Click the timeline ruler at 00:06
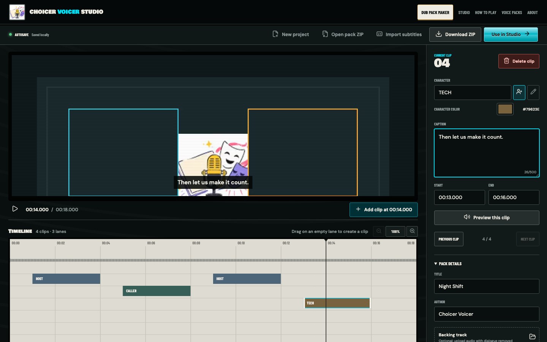The width and height of the screenshot is (547, 342). click(x=151, y=243)
